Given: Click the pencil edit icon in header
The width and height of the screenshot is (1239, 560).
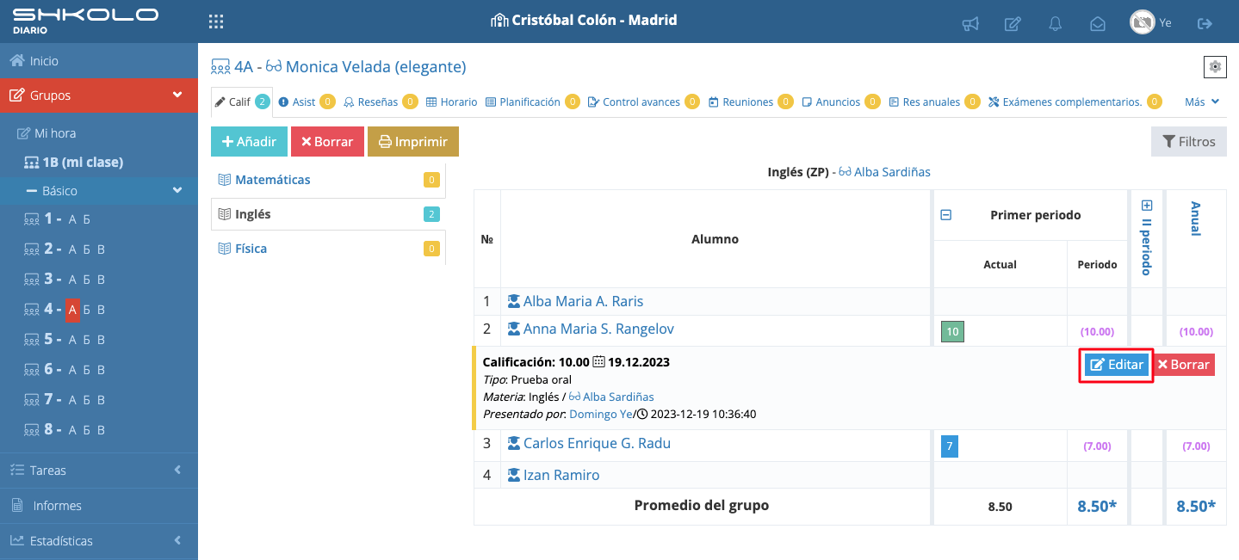Looking at the screenshot, I should tap(1013, 24).
